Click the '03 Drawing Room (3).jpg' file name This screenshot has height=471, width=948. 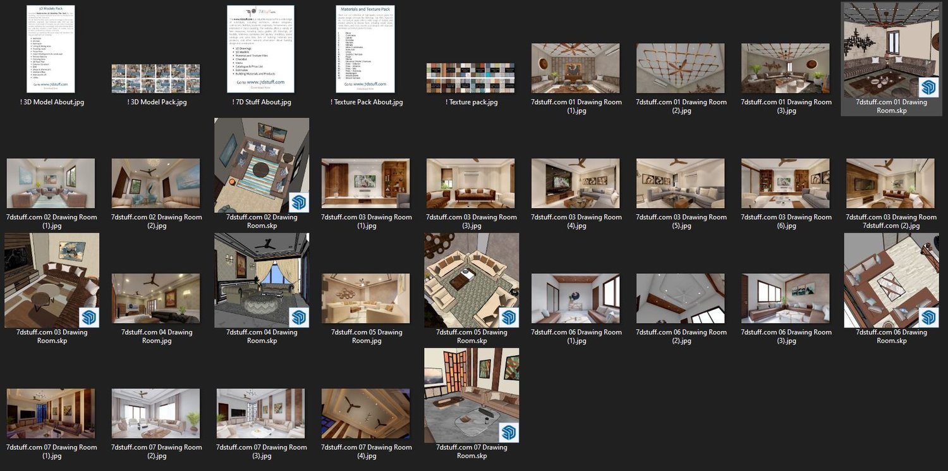[471, 221]
